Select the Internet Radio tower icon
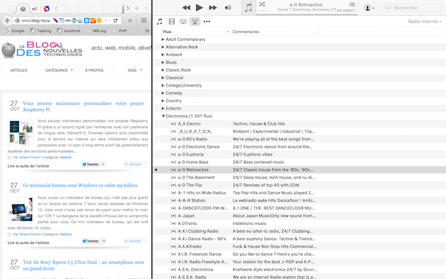The height and width of the screenshot is (279, 446). point(195,21)
